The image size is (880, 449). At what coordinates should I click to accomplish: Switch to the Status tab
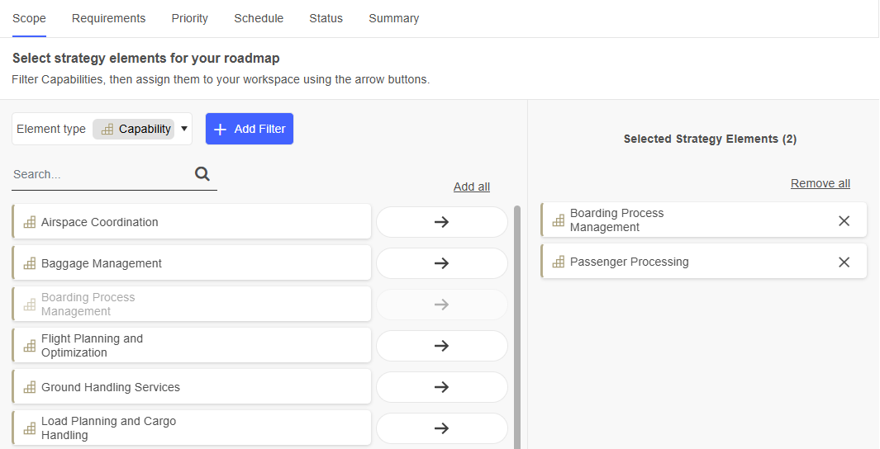[326, 18]
